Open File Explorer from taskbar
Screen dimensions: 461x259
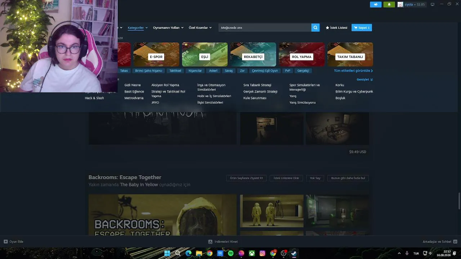[x=199, y=253]
